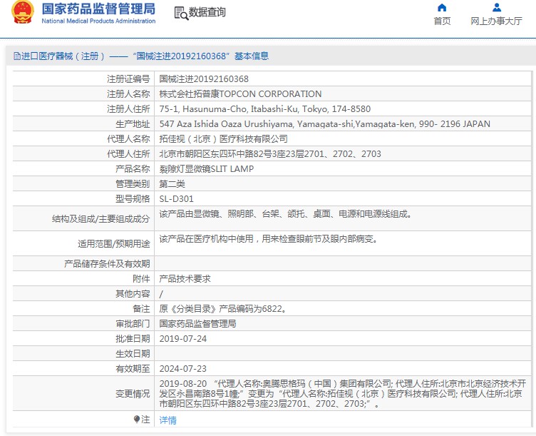Click approval date 2019-07-24
536x436 pixels.
[x=183, y=339]
